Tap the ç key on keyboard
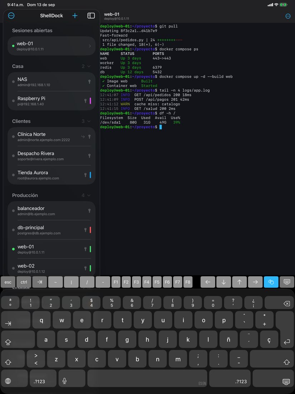295x394 pixels. point(269,339)
